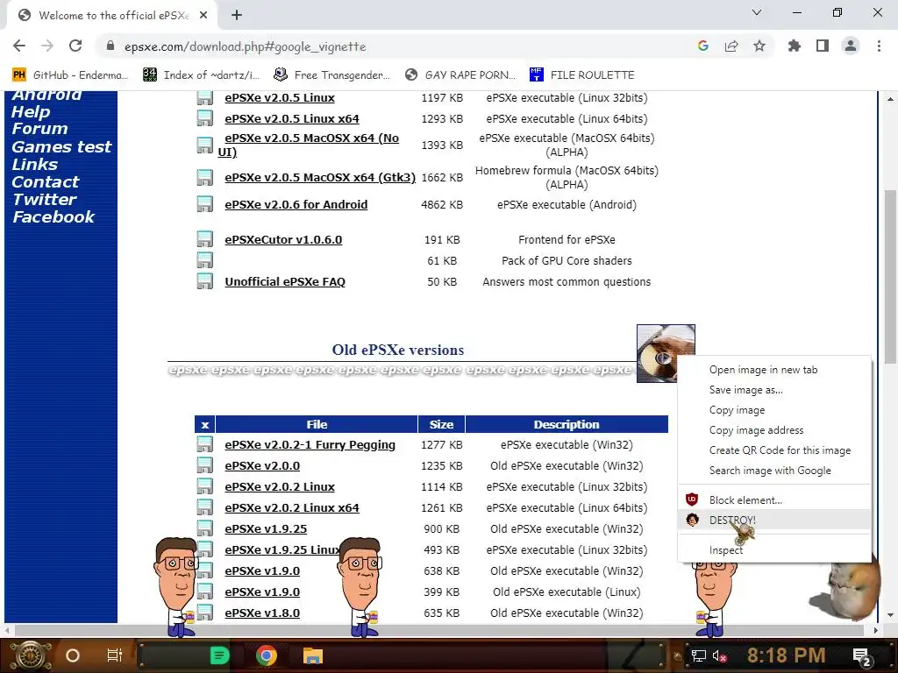
Task: Open the Twitter sidebar link
Action: [44, 199]
